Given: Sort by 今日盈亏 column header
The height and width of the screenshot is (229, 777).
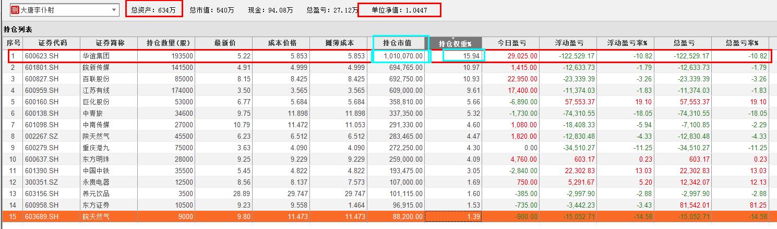Looking at the screenshot, I should coord(511,43).
